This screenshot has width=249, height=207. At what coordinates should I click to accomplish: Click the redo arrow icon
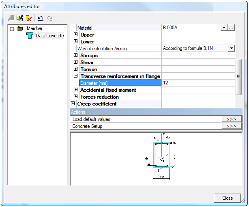click(50, 18)
